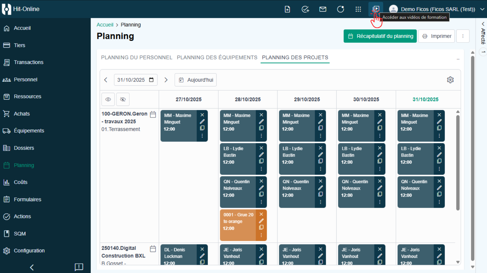This screenshot has height=273, width=487.
Task: Collapse the left sidebar with the chevron
Action: [32, 267]
